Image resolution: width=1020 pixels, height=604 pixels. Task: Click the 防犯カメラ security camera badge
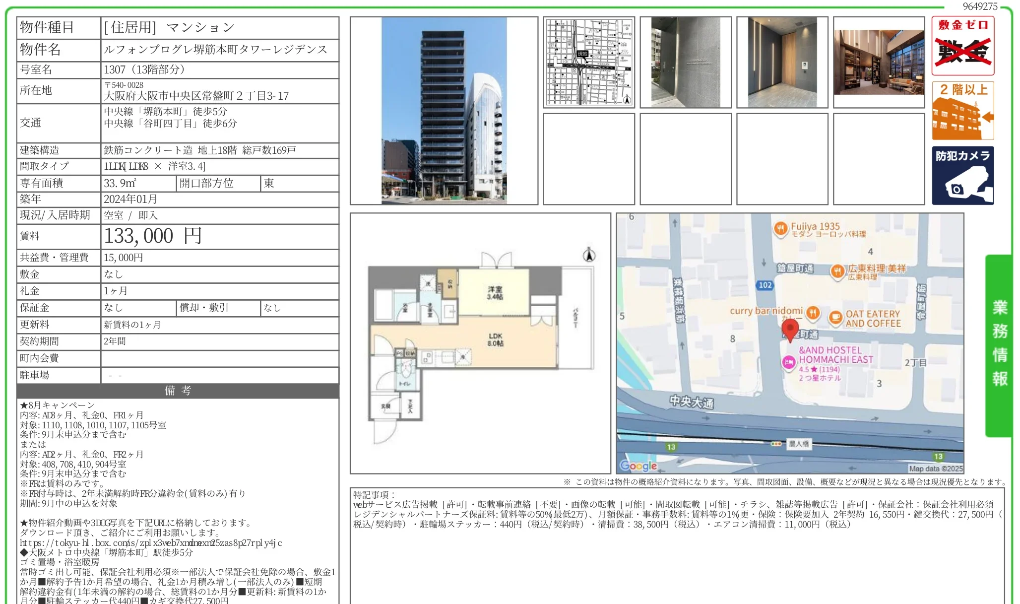(x=962, y=175)
